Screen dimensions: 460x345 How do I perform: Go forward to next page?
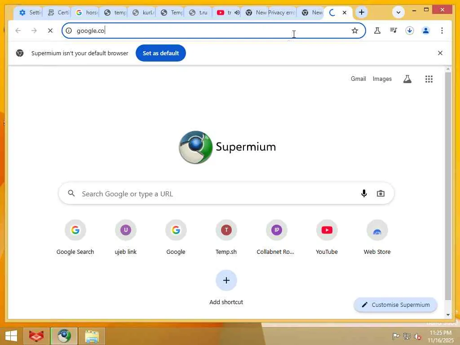34,31
